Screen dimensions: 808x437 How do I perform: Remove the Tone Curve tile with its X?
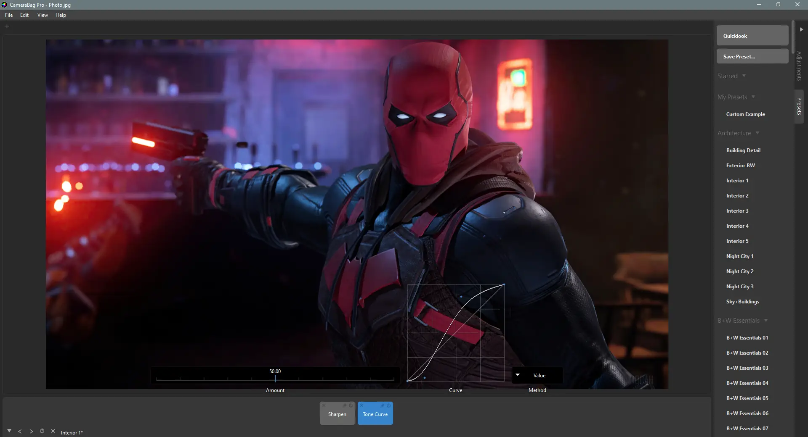[362, 406]
